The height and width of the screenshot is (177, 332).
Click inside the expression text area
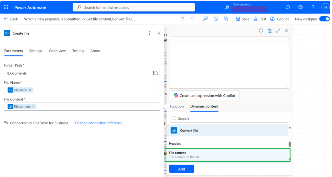(x=229, y=62)
